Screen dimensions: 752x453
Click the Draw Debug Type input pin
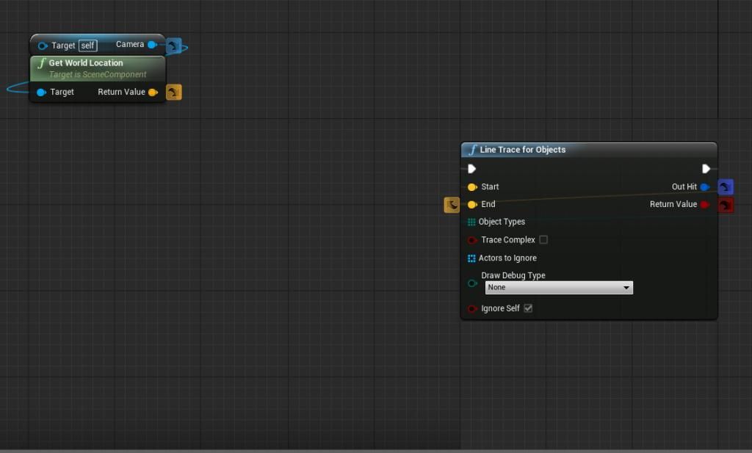pos(472,283)
